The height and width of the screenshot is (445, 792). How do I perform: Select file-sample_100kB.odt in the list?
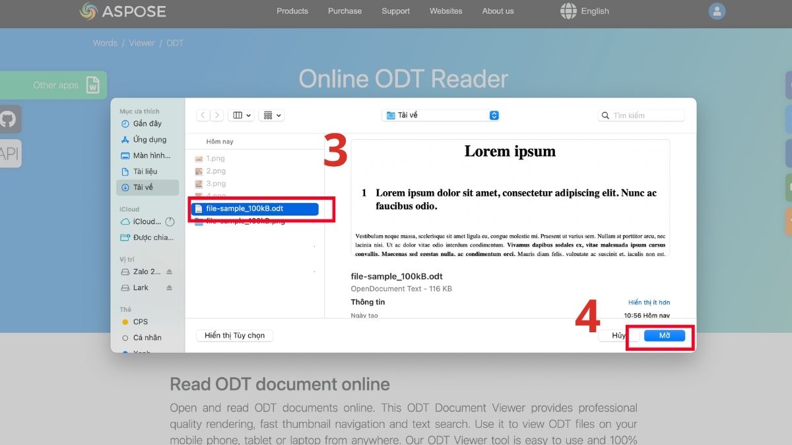pyautogui.click(x=255, y=208)
